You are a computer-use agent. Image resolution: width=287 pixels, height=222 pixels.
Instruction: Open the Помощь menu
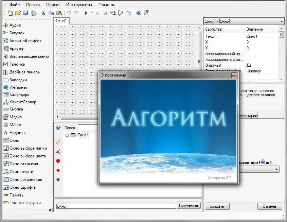click(x=107, y=5)
